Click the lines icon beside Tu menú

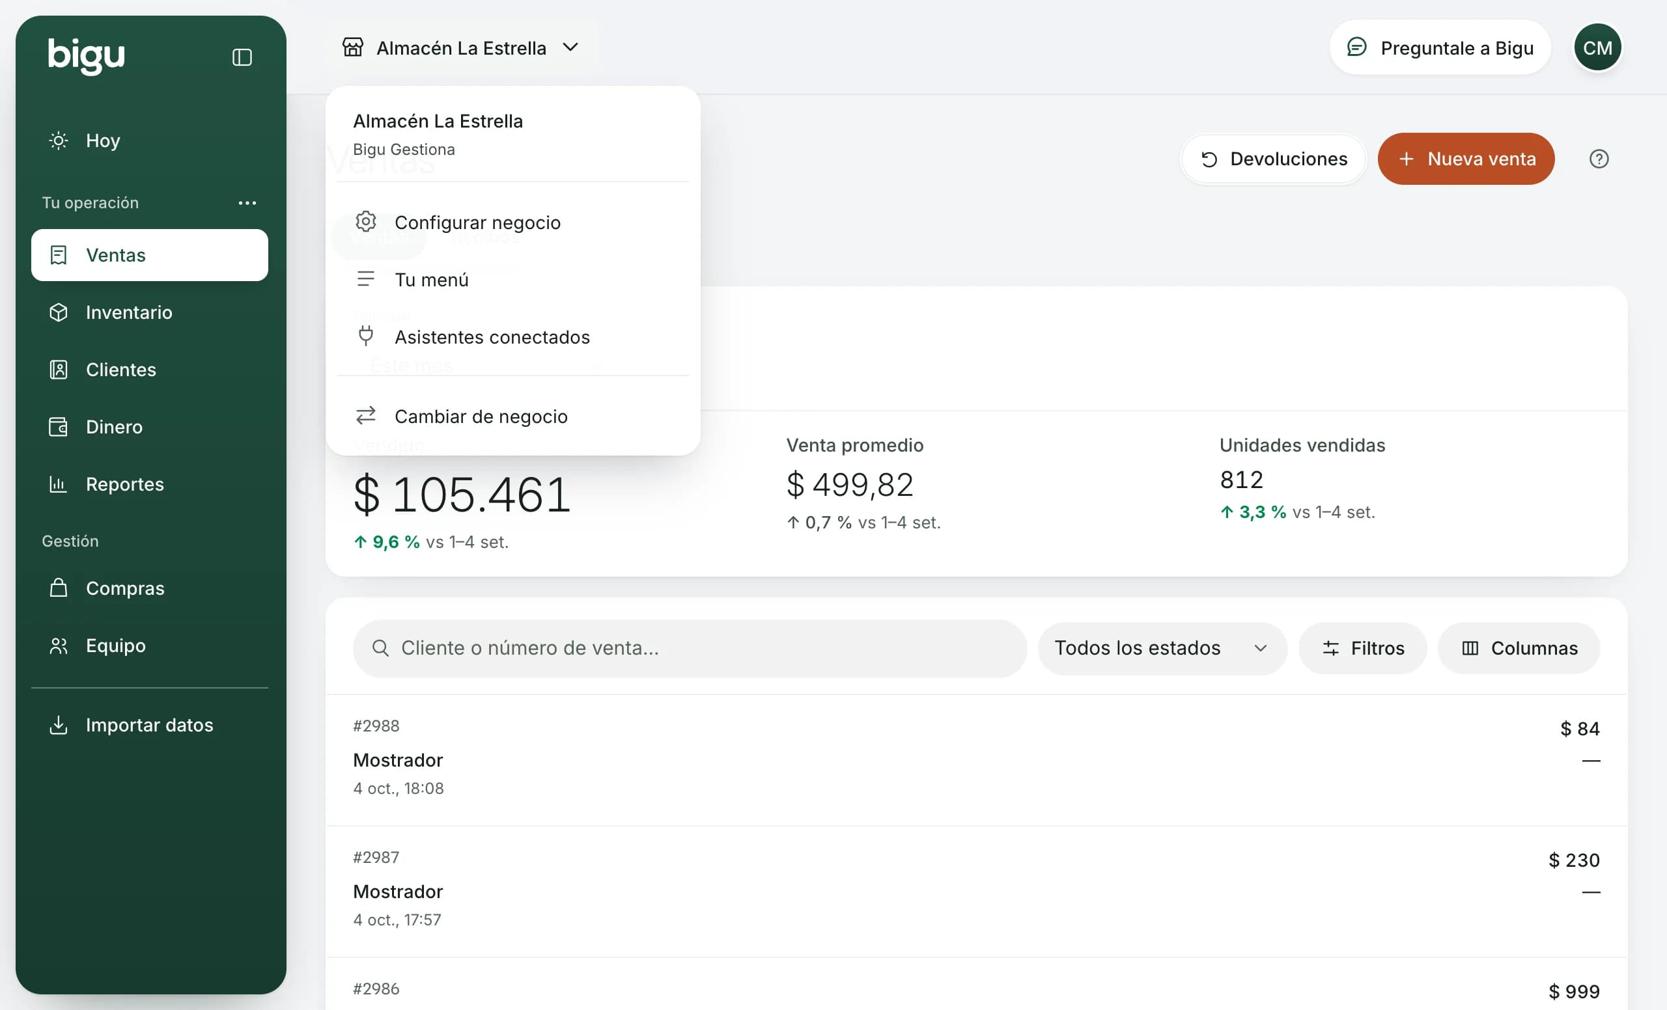click(365, 279)
